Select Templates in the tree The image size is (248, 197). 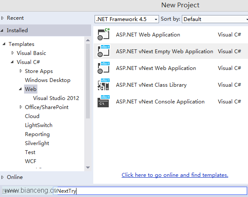[21, 44]
